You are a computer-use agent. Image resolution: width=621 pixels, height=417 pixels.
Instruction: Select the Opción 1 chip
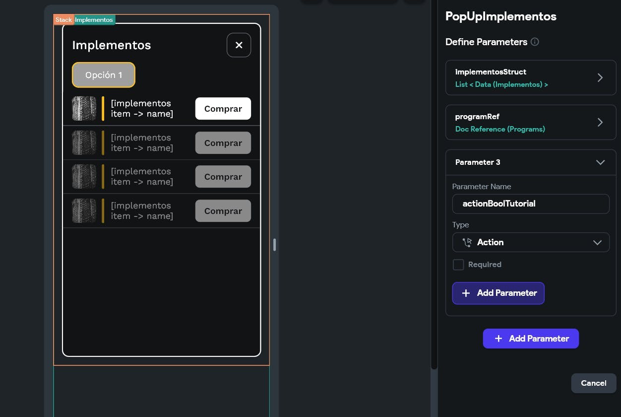[104, 75]
